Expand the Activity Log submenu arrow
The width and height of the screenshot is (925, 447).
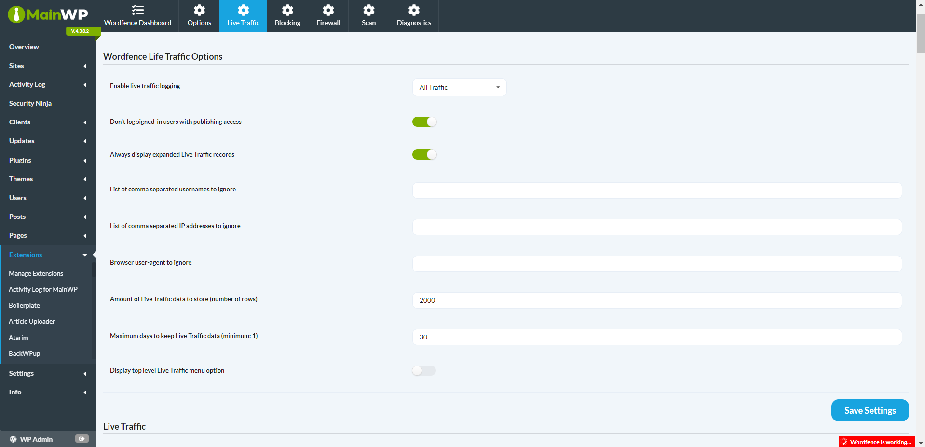point(85,85)
